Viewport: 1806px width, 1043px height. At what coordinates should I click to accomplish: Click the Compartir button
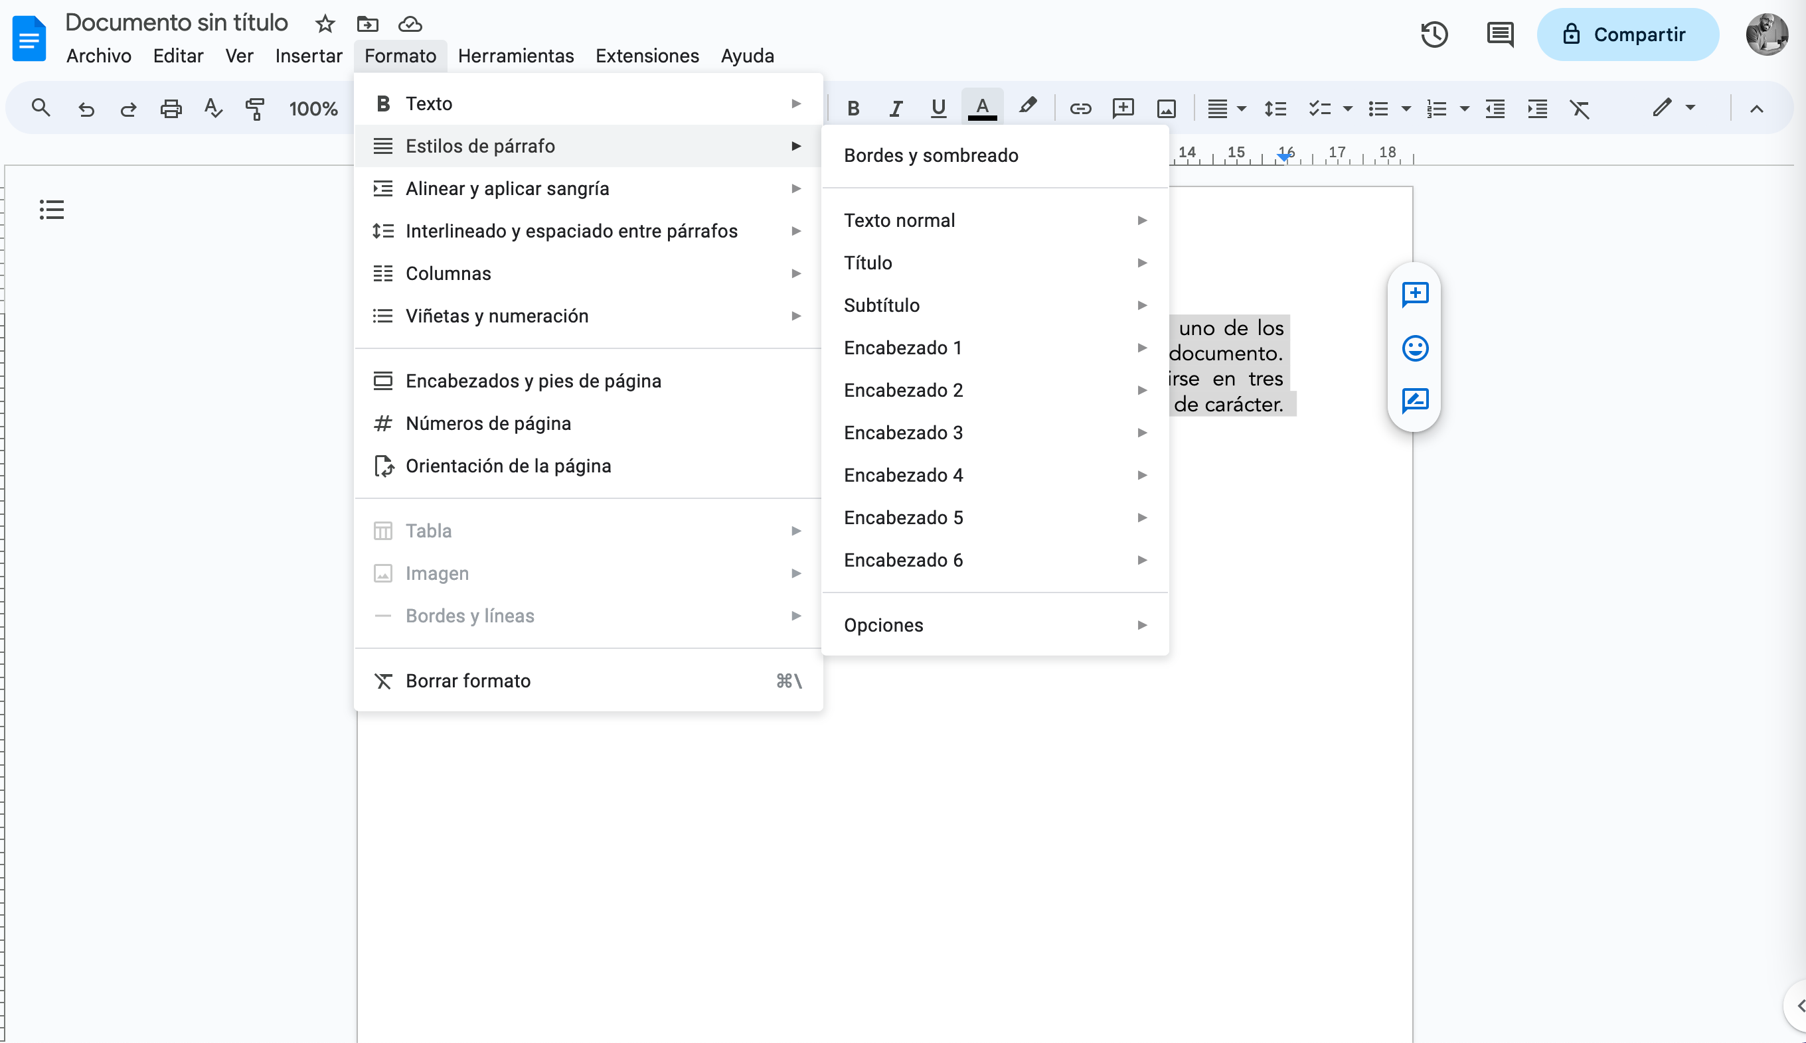click(x=1627, y=35)
